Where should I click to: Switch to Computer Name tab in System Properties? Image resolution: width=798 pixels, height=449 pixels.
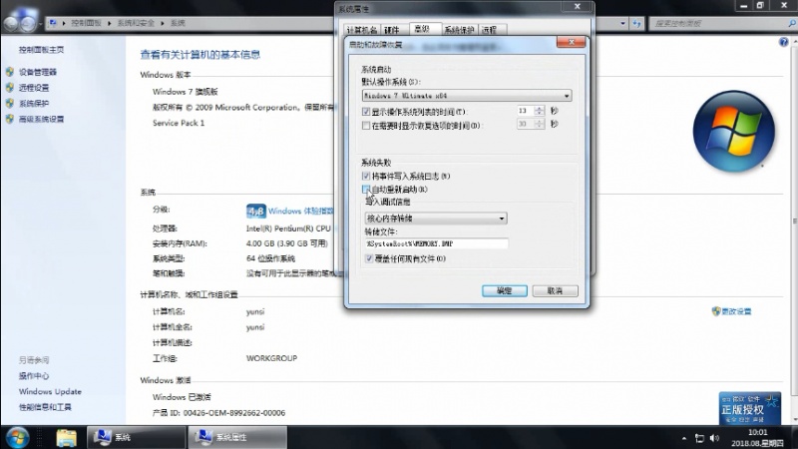361,30
